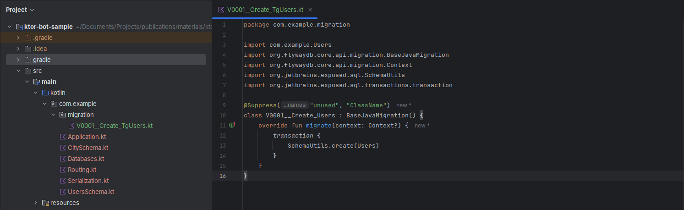
Task: Select the .idea tree row
Action: 106,49
